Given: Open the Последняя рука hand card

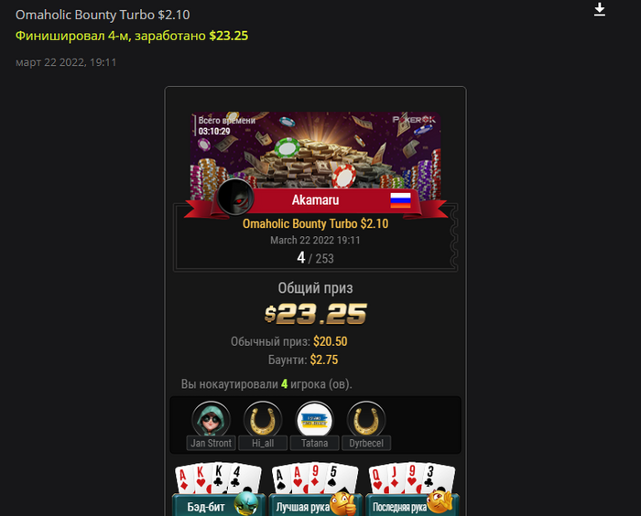Looking at the screenshot, I should tap(412, 489).
